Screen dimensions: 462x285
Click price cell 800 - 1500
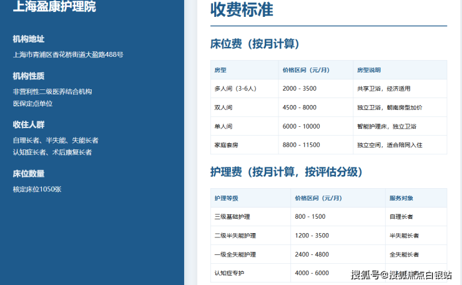310,216
